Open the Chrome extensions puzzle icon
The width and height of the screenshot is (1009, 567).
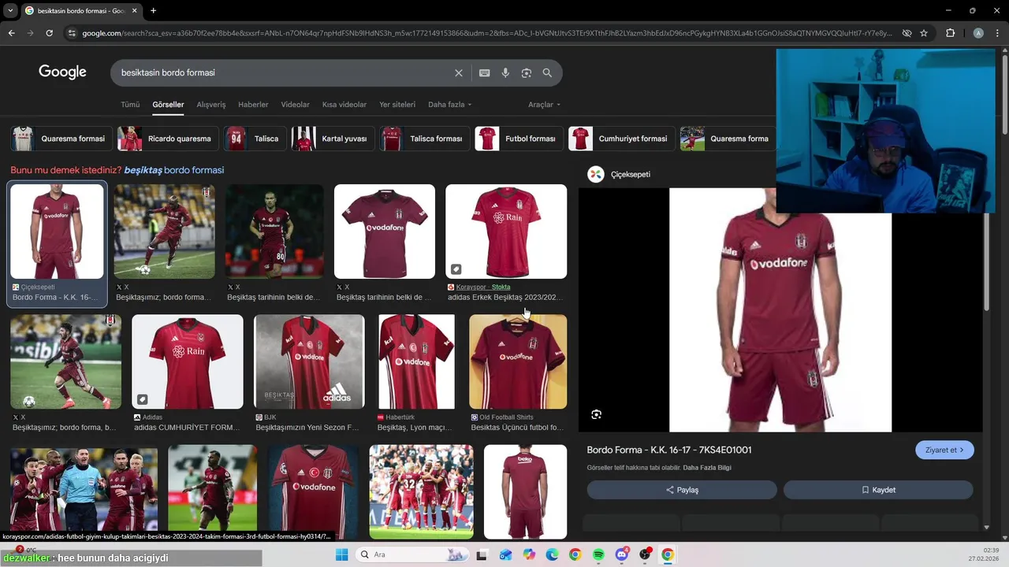tap(951, 33)
